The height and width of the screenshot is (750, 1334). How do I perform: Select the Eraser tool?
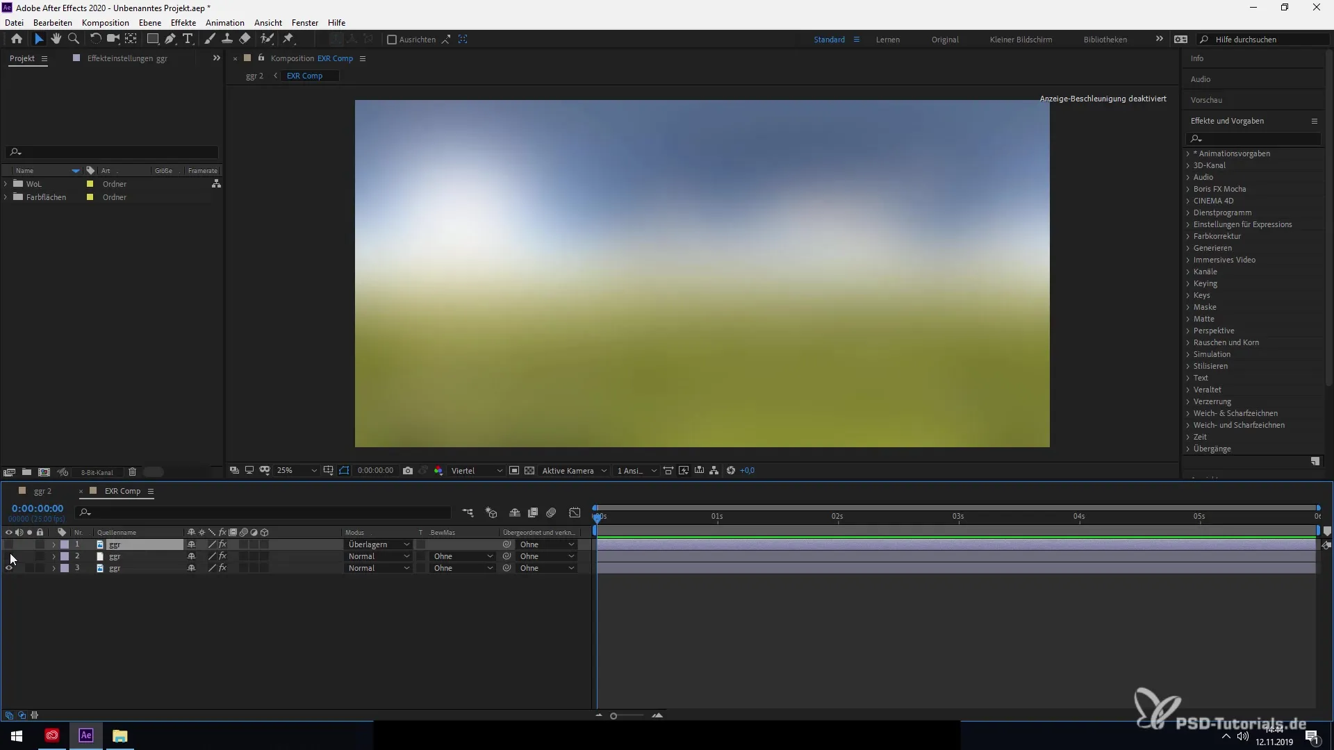(x=245, y=39)
